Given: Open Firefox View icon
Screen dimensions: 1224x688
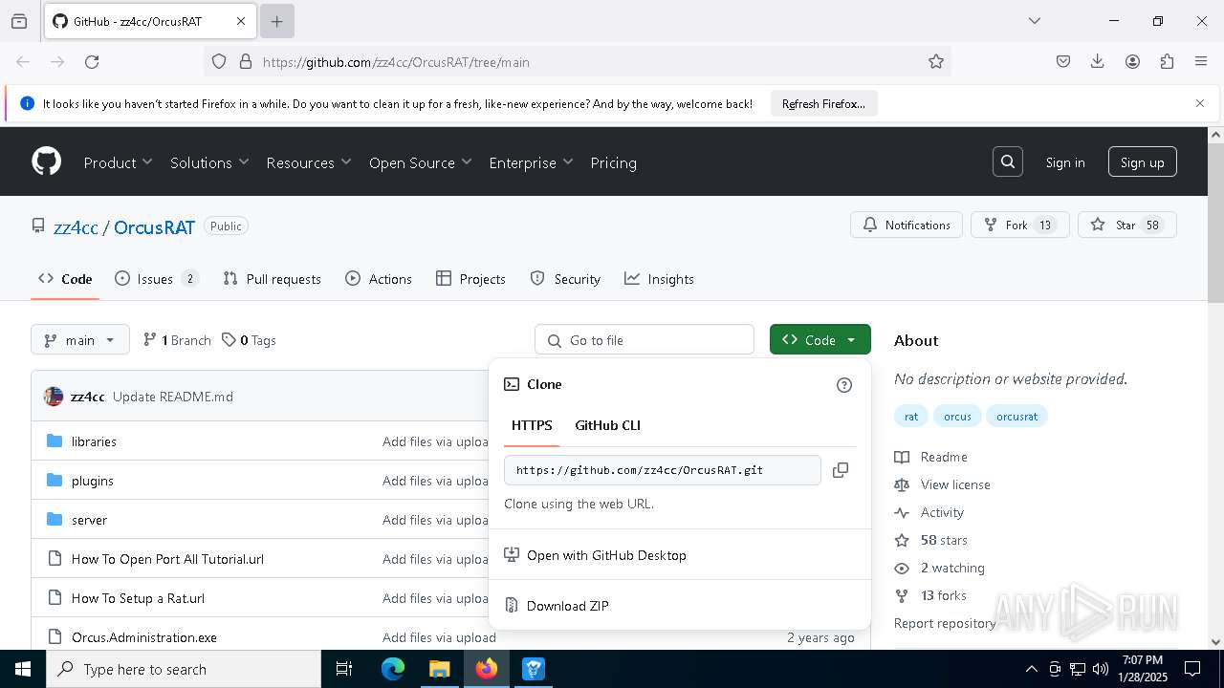Looking at the screenshot, I should pos(19,21).
